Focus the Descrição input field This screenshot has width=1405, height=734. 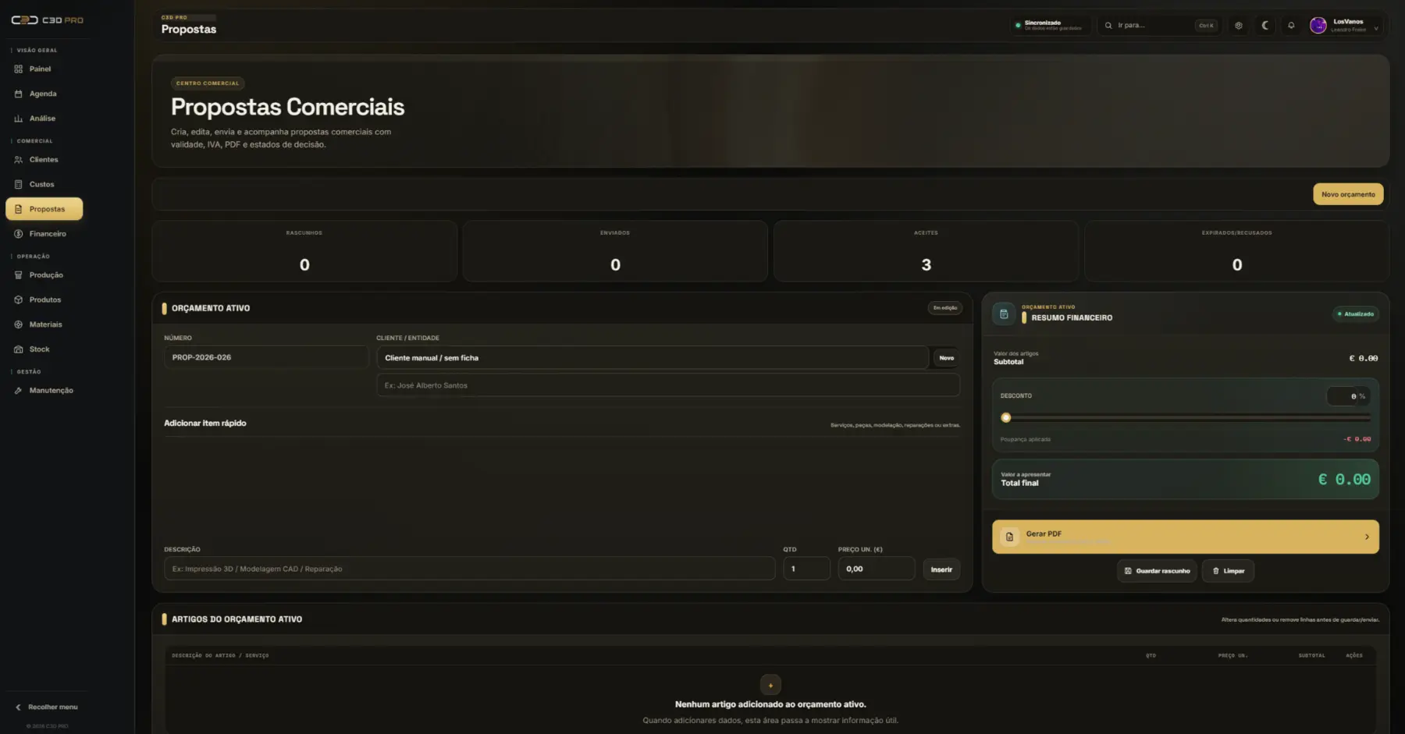[x=469, y=569]
